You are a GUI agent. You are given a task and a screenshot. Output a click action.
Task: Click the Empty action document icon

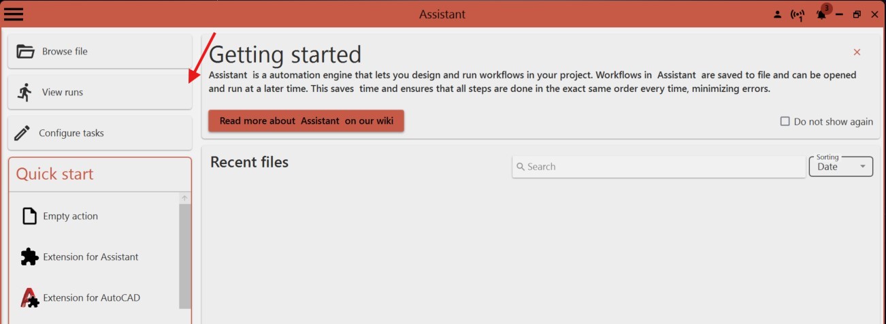pyautogui.click(x=29, y=216)
